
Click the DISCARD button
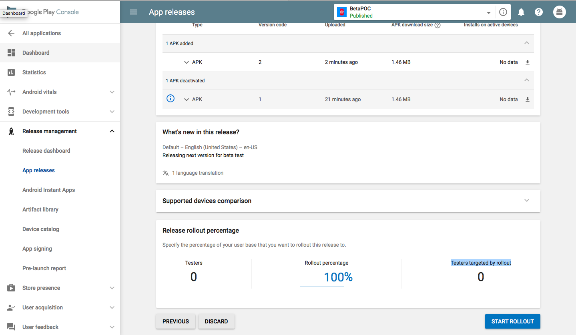[216, 321]
